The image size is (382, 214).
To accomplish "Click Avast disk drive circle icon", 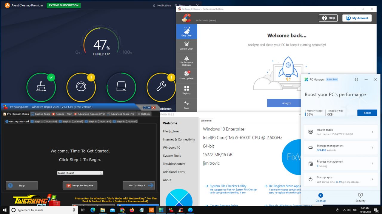I will pyautogui.click(x=121, y=87).
